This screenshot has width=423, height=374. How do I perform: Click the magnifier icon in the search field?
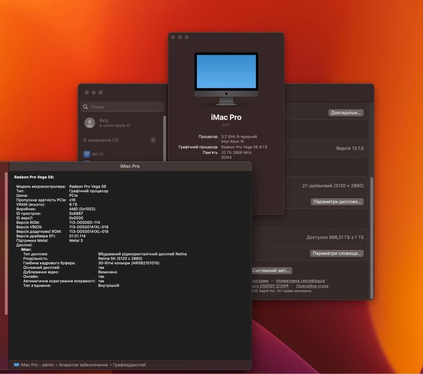click(x=85, y=107)
